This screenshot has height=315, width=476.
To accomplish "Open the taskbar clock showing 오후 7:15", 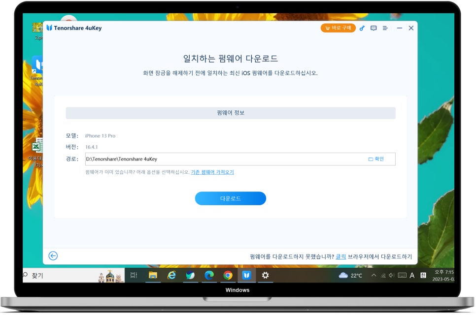I will [x=443, y=275].
